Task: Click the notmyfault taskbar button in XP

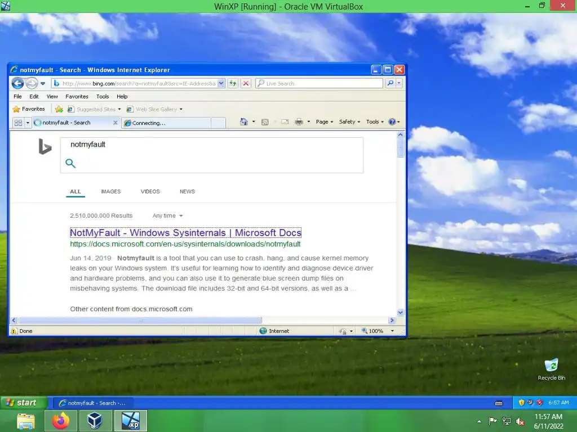Action: pos(94,403)
